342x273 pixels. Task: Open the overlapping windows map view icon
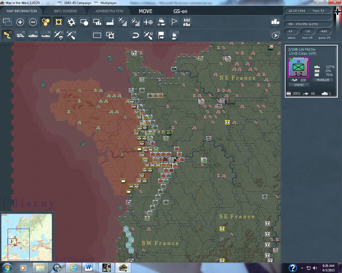[7, 22]
